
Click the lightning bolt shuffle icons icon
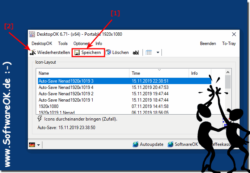(39, 119)
